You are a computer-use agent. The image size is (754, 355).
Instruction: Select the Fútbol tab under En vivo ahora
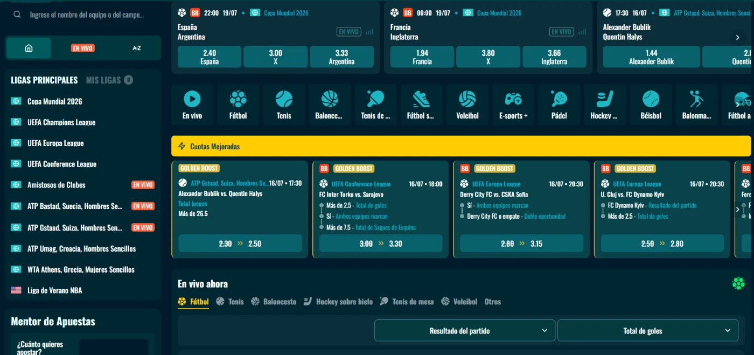pos(193,302)
